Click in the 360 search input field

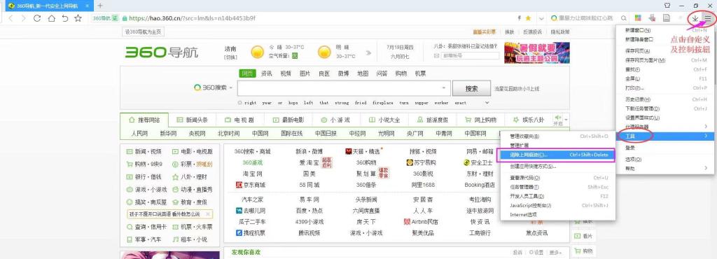pos(339,88)
